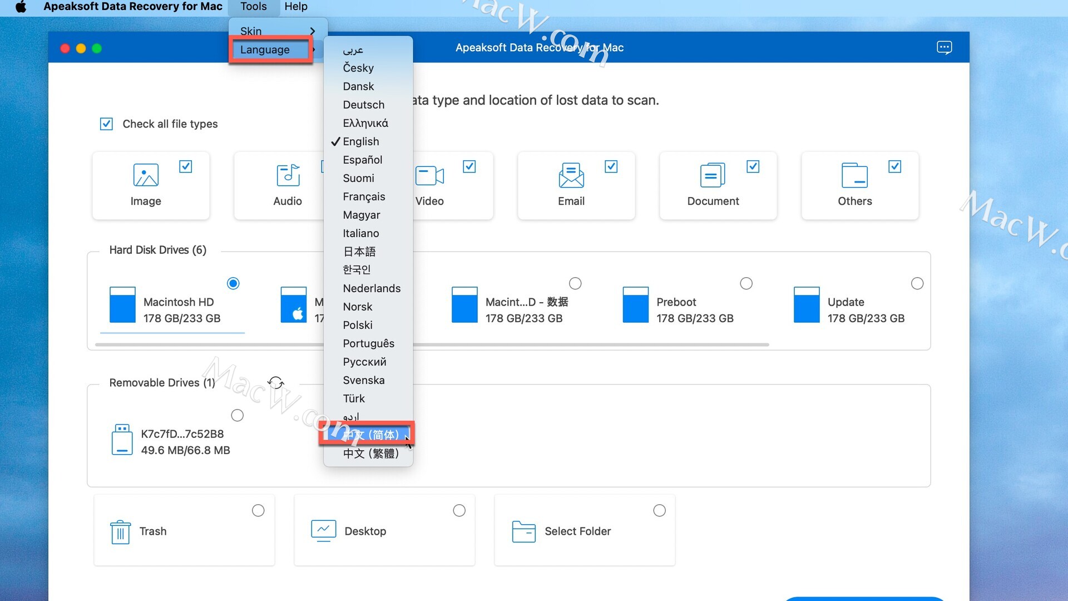This screenshot has width=1068, height=601.
Task: Select the Update drive radio button
Action: click(917, 283)
